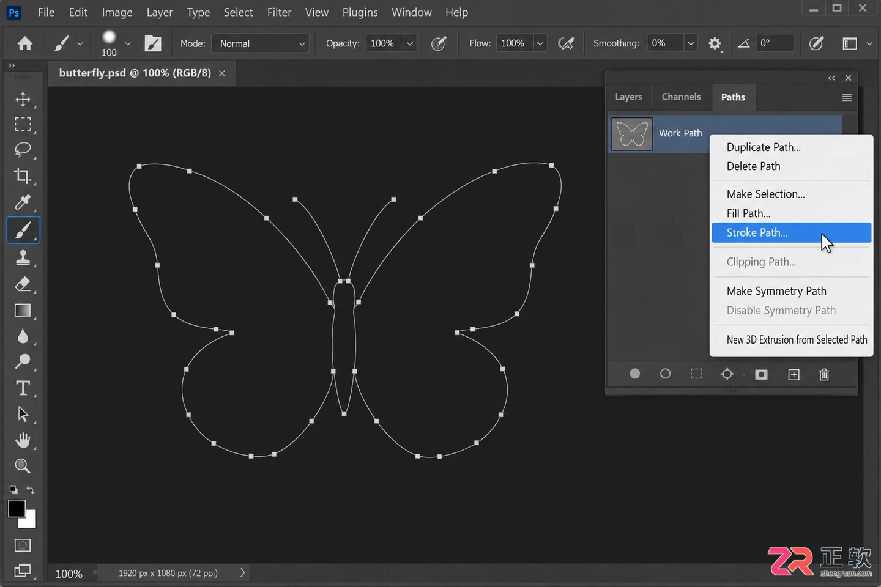Image resolution: width=881 pixels, height=587 pixels.
Task: Click the foreground black color swatch
Action: click(16, 508)
